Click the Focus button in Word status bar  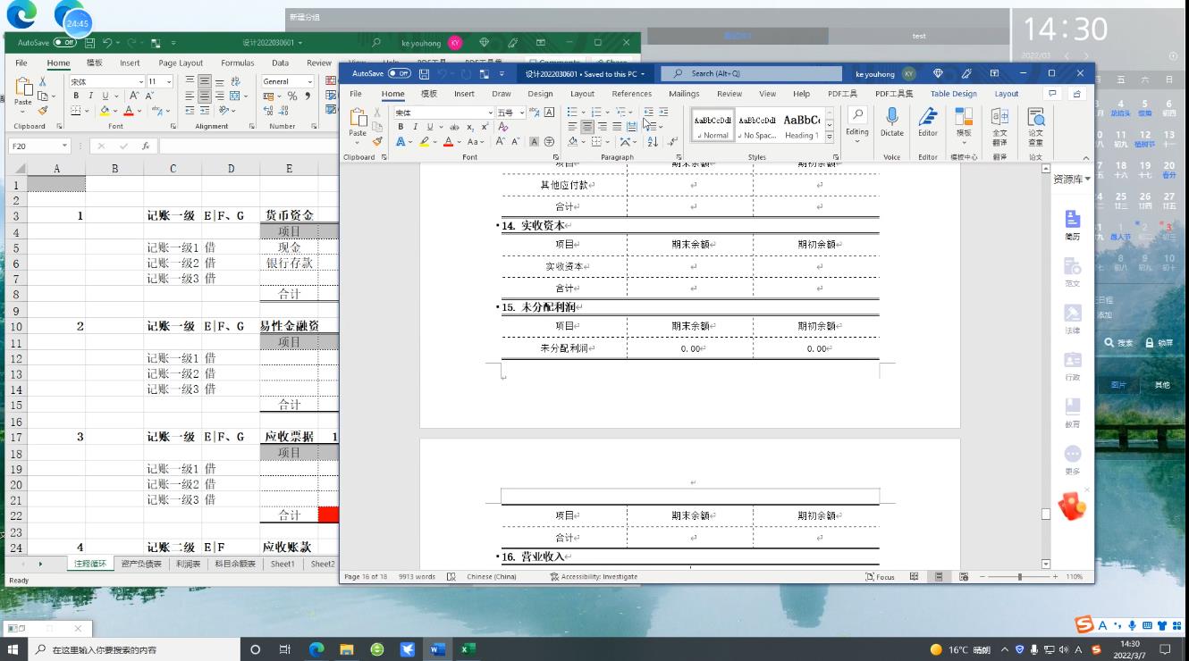coord(880,577)
